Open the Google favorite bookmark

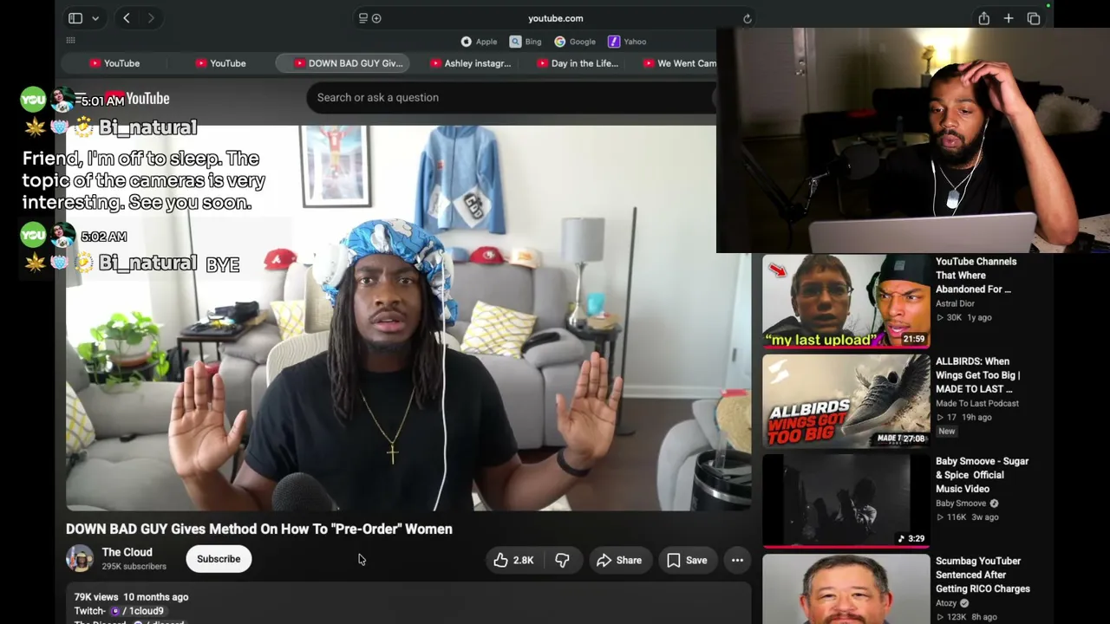click(575, 42)
